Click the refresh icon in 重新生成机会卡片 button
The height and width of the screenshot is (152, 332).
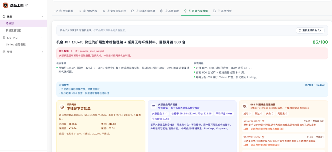point(300,30)
